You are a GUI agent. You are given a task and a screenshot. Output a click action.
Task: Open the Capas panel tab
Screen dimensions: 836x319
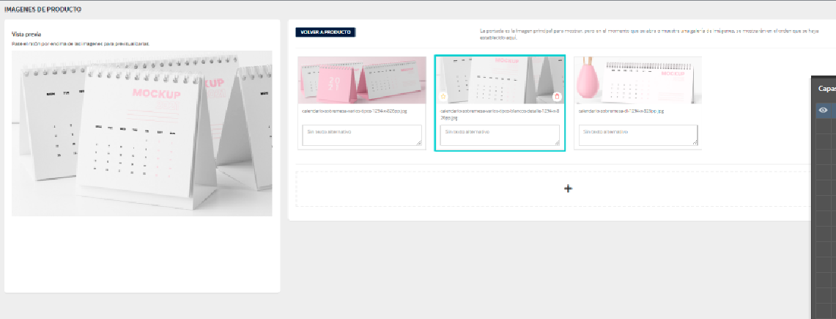[826, 88]
